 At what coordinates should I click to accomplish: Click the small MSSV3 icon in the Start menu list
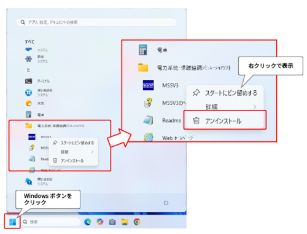[x=32, y=137]
